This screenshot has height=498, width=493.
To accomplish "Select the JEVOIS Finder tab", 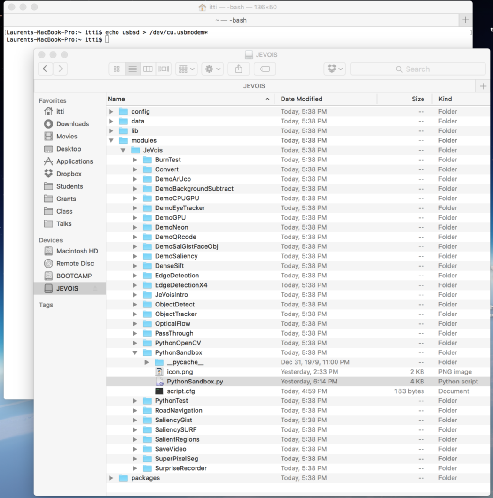I will click(x=254, y=86).
